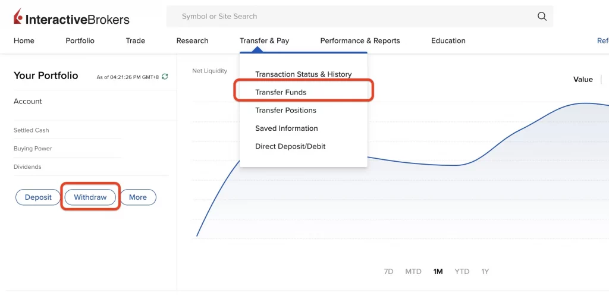This screenshot has height=302, width=609.
Task: Expand the Education menu
Action: (x=448, y=40)
